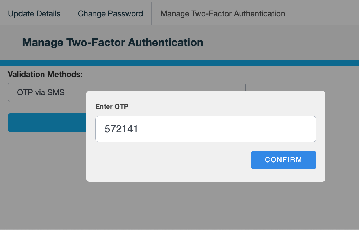Click the Manage Two-Factor Authentication page heading
The width and height of the screenshot is (359, 230).
tap(112, 43)
